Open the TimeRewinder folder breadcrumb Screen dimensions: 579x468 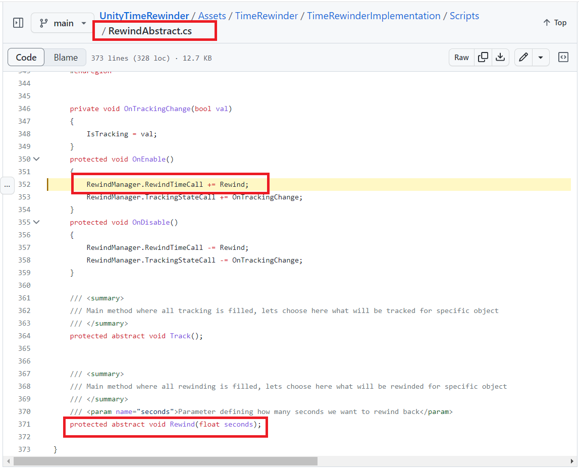point(266,16)
